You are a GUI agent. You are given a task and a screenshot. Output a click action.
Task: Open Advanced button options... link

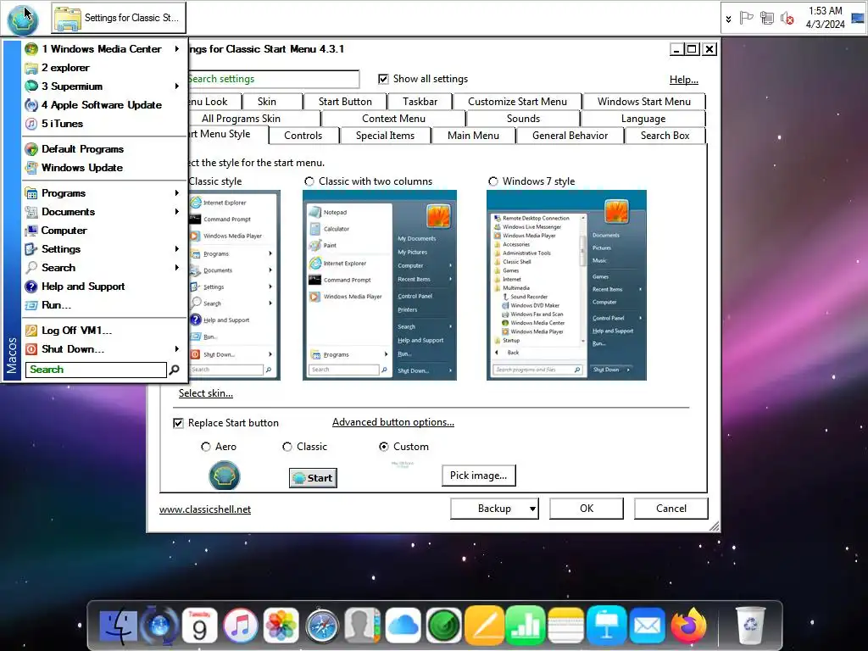click(x=393, y=422)
